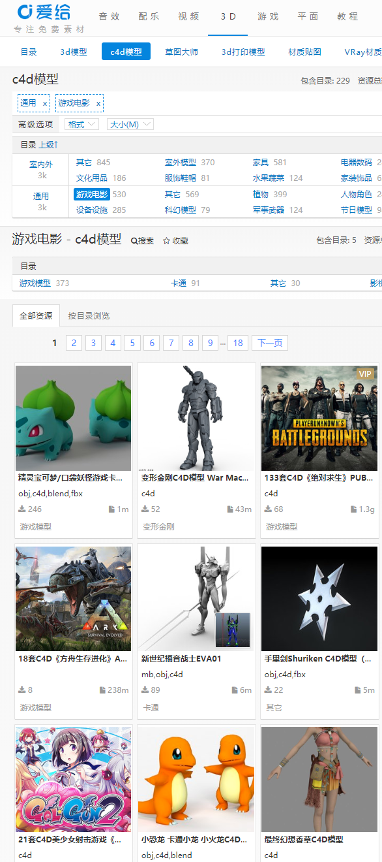This screenshot has height=862, width=382.
Task: Go to page 5 of results
Action: pyautogui.click(x=132, y=343)
